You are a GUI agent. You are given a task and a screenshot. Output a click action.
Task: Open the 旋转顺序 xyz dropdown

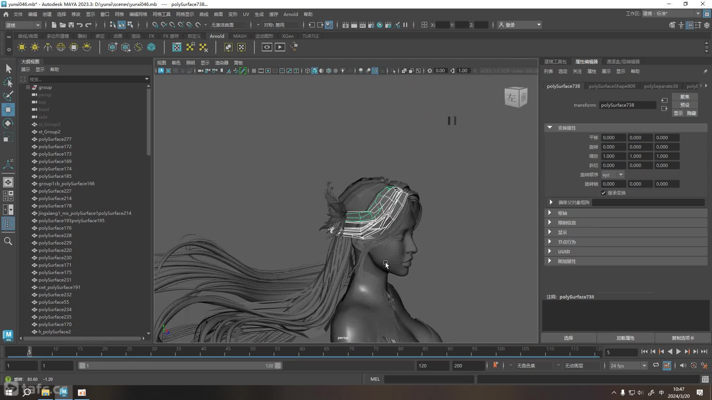[613, 175]
